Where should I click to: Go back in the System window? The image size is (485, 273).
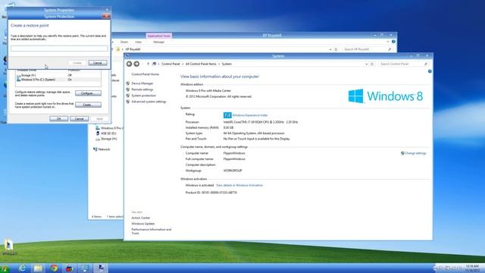coord(129,64)
